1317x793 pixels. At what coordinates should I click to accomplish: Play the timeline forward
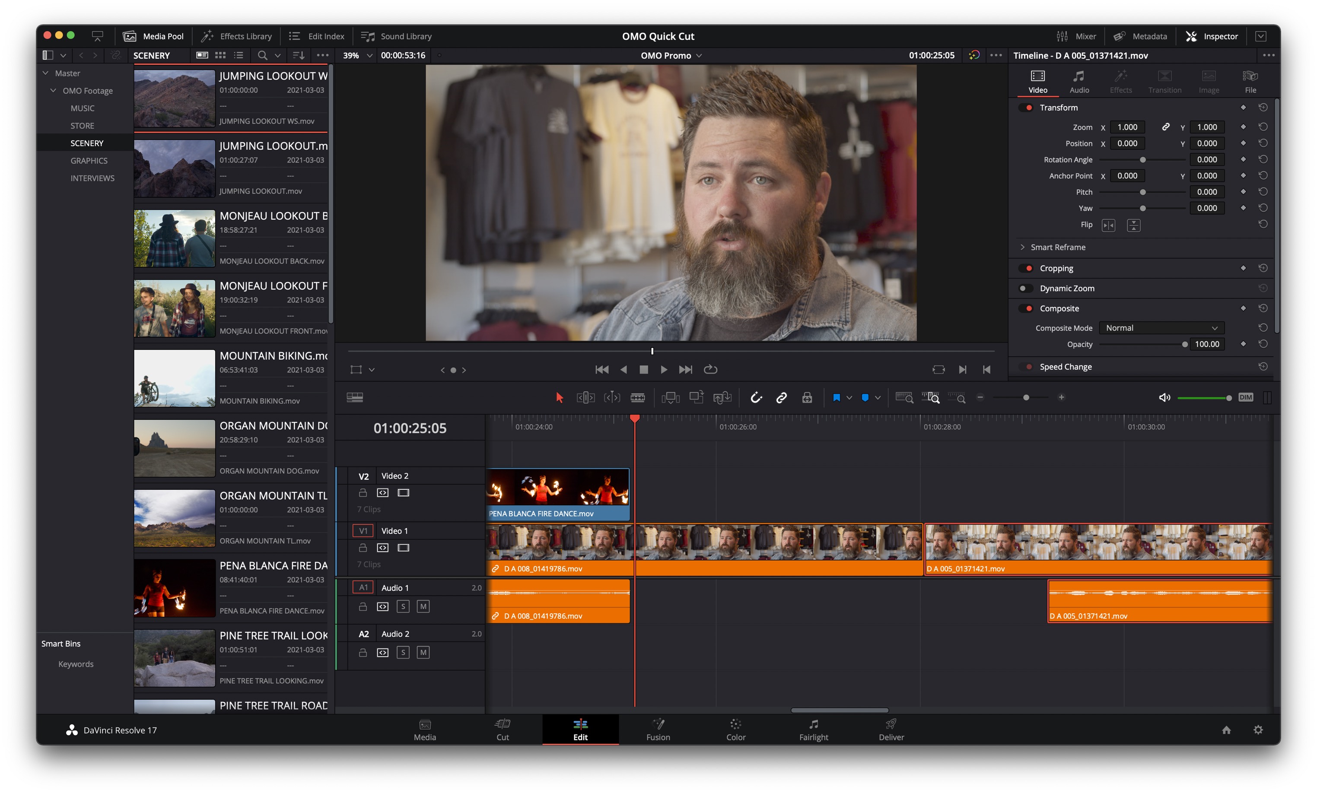pos(663,370)
